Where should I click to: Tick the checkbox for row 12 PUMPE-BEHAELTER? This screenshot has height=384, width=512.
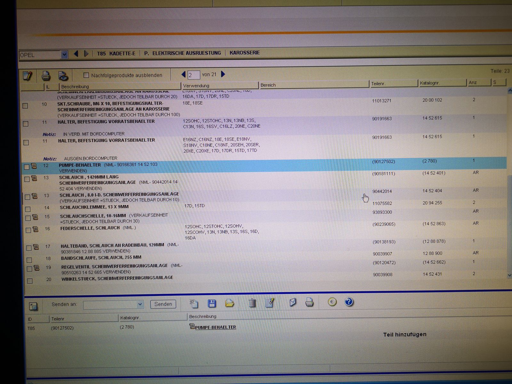click(x=27, y=167)
